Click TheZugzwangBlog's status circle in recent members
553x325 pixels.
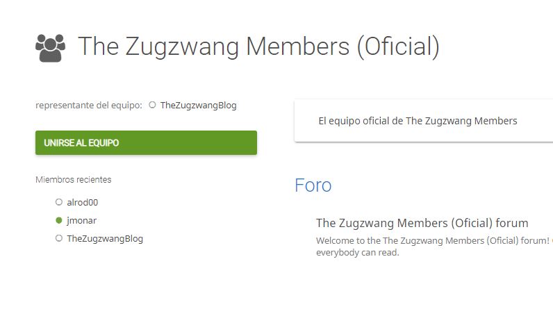tap(59, 238)
